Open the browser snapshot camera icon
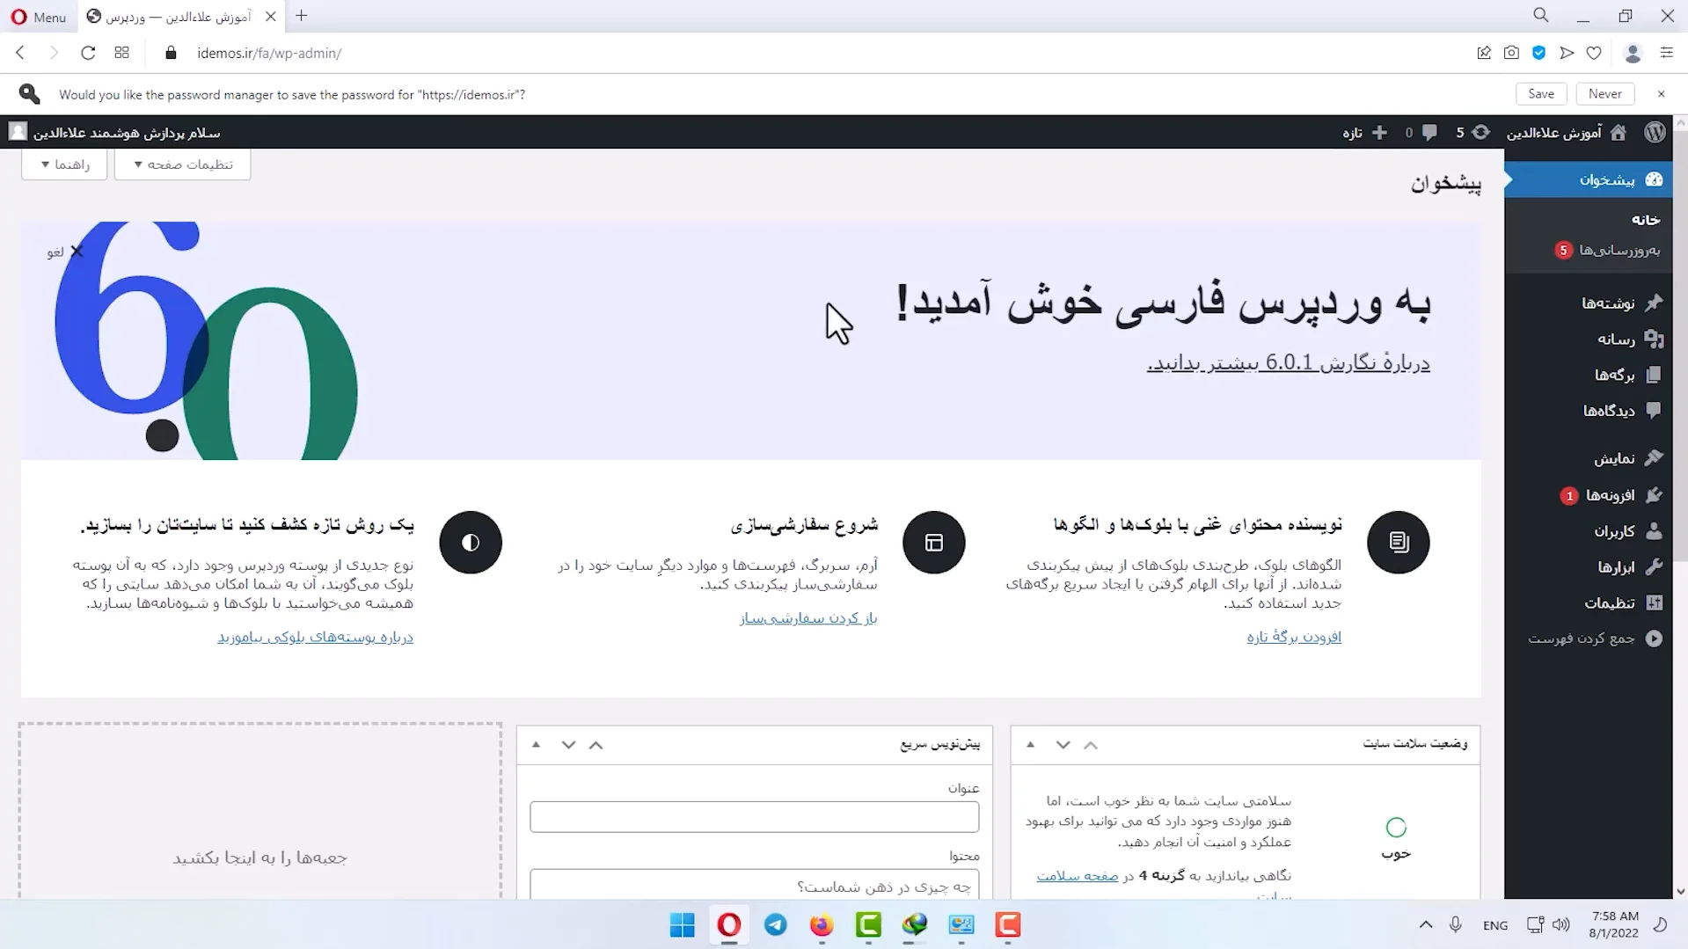Image resolution: width=1688 pixels, height=949 pixels. 1511,53
